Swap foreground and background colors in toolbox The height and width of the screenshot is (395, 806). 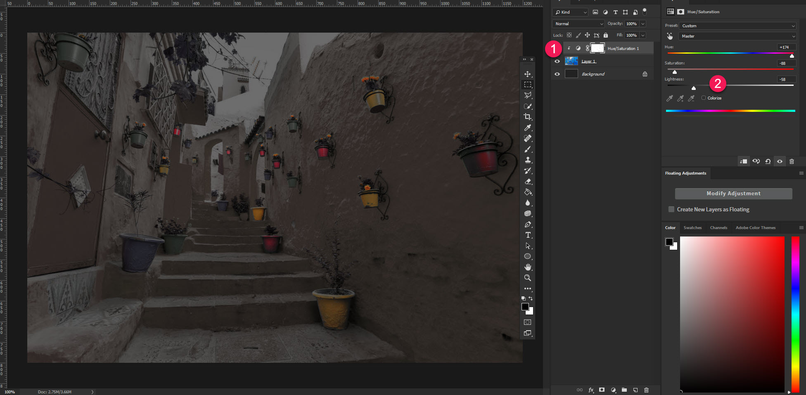tap(531, 298)
